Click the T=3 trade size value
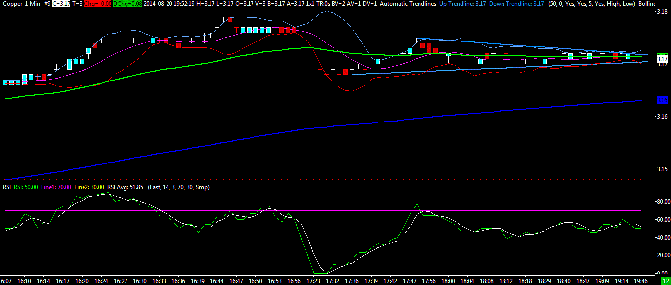Viewport: 671px width, 285px height. (77, 3)
